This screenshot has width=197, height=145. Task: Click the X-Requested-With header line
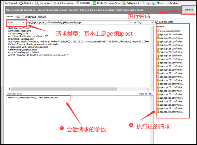tap(28, 47)
